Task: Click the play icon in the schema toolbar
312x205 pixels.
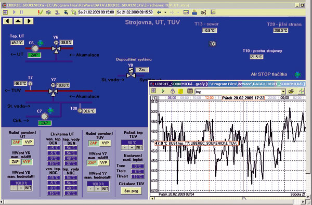Action: (x=14, y=12)
